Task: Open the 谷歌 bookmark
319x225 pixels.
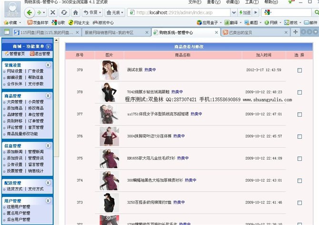Action: tap(59, 22)
